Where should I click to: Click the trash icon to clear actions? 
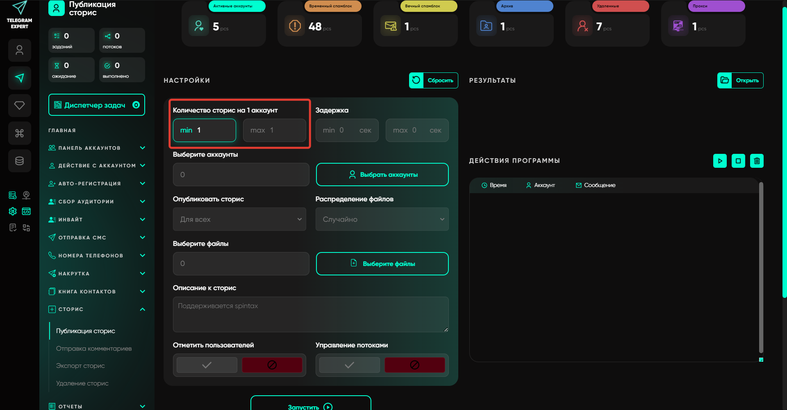[757, 161]
